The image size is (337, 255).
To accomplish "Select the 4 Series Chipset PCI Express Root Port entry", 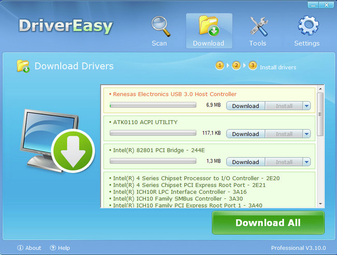I will (189, 185).
